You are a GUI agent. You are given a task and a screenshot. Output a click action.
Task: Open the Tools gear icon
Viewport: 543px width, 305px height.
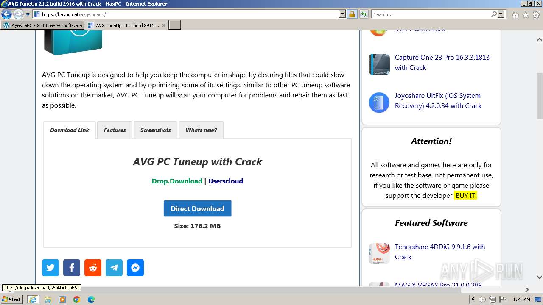pyautogui.click(x=536, y=15)
